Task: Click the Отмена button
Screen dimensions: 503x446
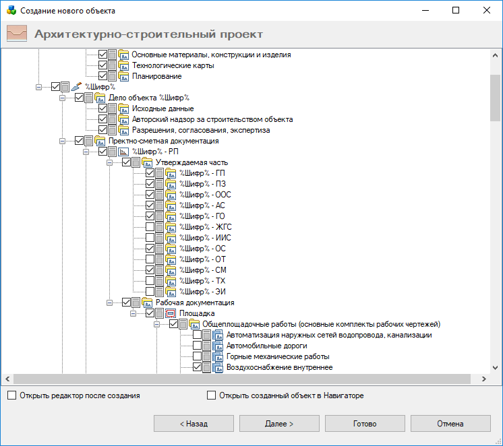Action: 450,424
